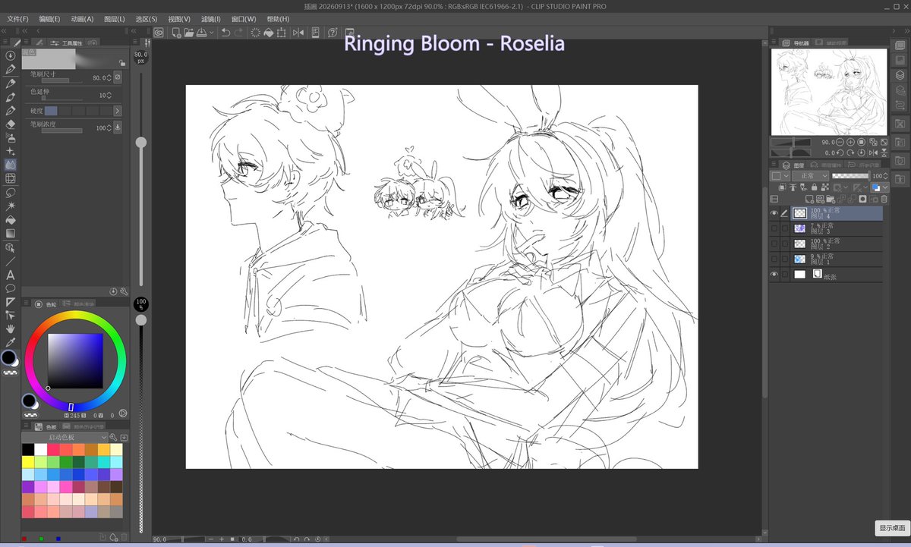
Task: Open the 图层(L) menu
Action: click(x=115, y=18)
